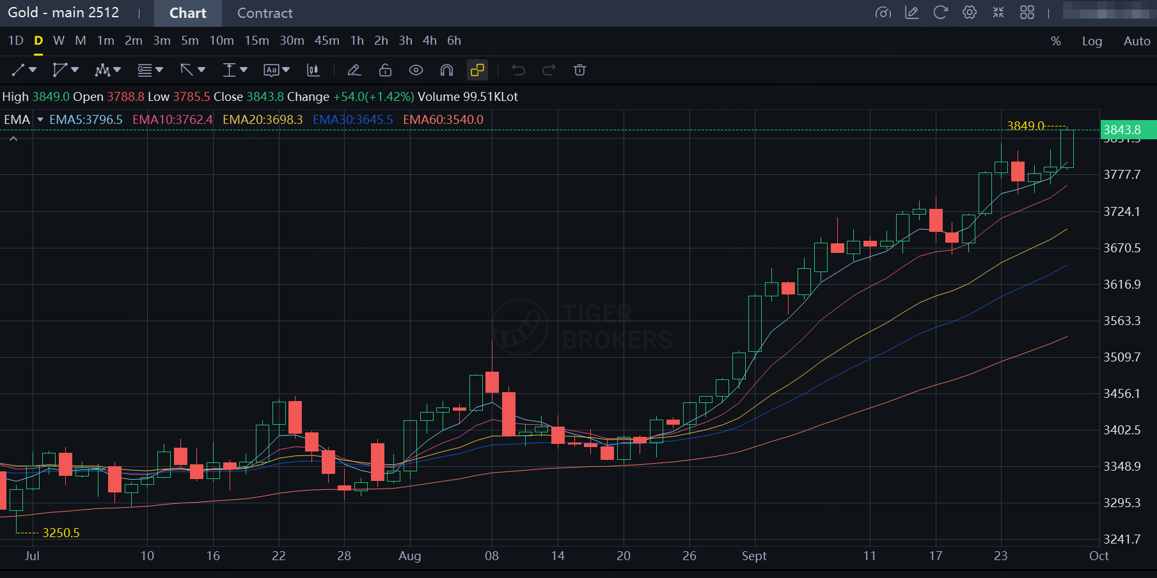1157x578 pixels.
Task: Refresh the chart with reload icon
Action: (x=940, y=13)
